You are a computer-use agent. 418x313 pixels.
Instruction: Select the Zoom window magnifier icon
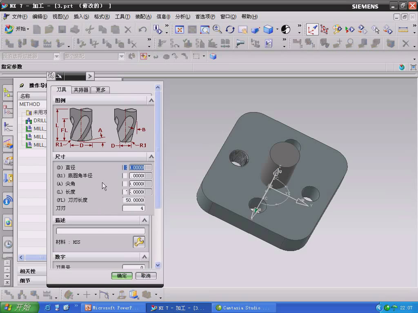click(x=205, y=29)
